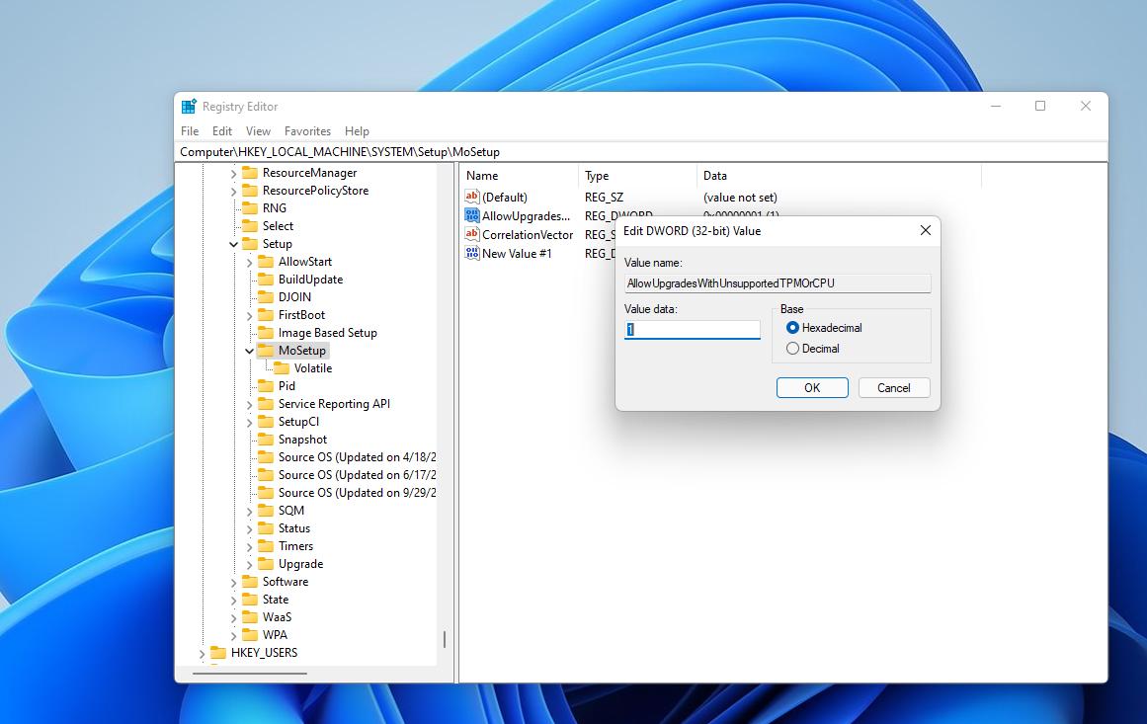Click the Setup folder icon
This screenshot has width=1147, height=724.
pos(250,244)
